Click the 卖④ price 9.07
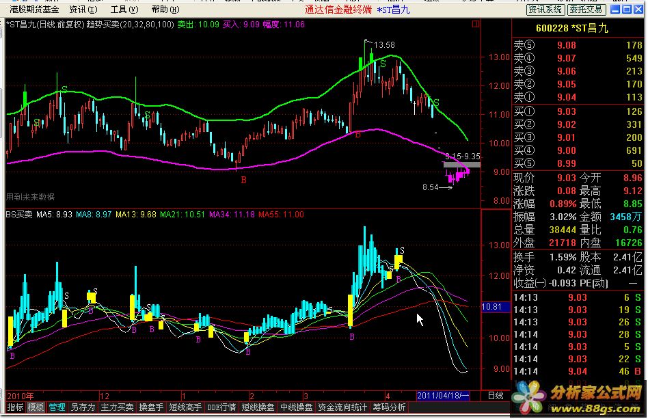The width and height of the screenshot is (648, 419). 566,58
